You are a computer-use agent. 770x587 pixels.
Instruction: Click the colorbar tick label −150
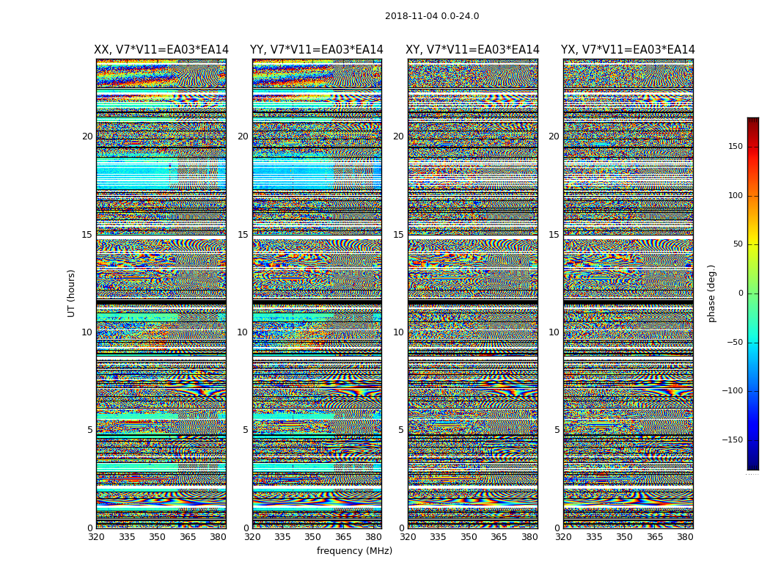pyautogui.click(x=733, y=440)
